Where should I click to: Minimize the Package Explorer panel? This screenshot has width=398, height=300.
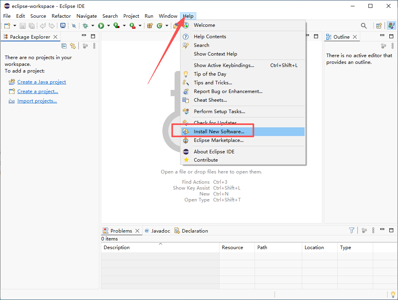[x=84, y=35]
